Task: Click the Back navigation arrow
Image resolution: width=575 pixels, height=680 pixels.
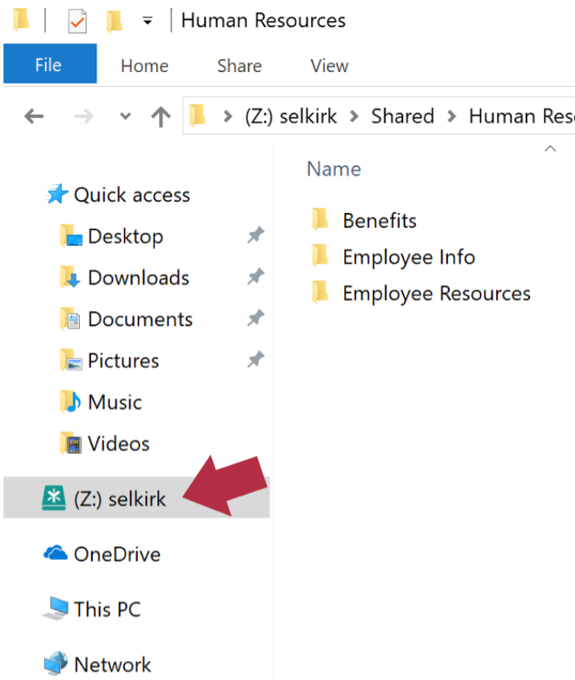Action: tap(34, 117)
